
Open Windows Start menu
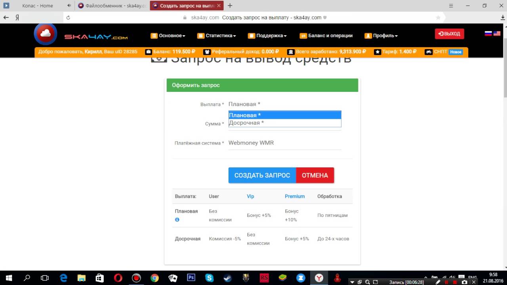coord(9,278)
